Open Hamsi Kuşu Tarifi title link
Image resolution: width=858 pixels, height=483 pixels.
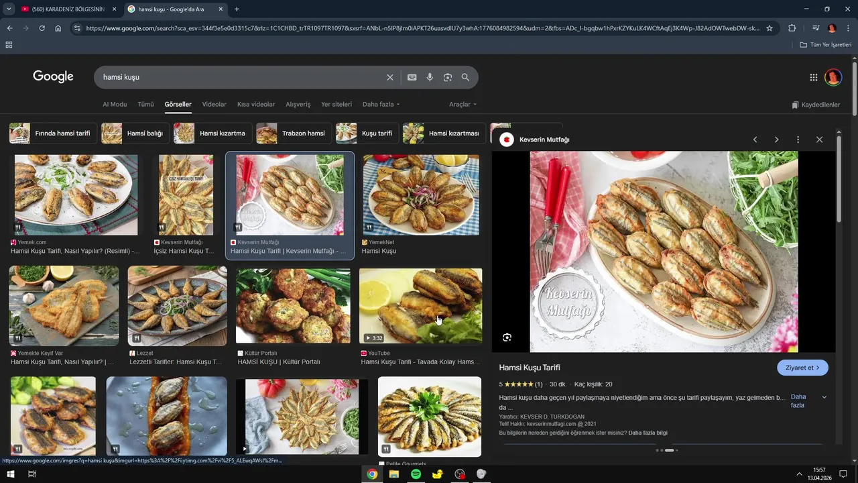[530, 368]
